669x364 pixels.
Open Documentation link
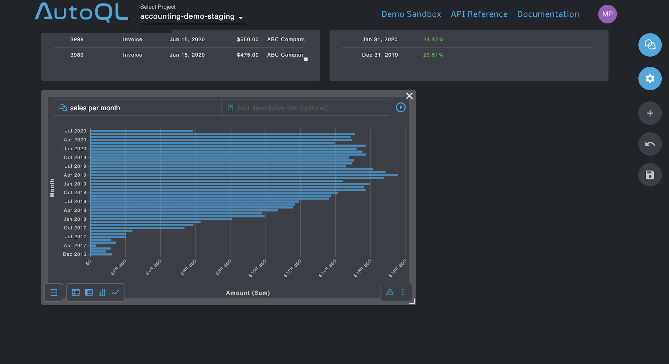548,14
